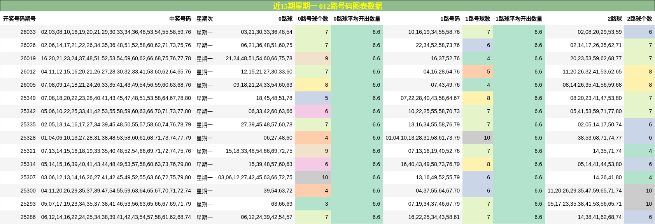Select 2路球 cell 14,35,71,74
Screen dimensions: 655x224
click(607, 151)
